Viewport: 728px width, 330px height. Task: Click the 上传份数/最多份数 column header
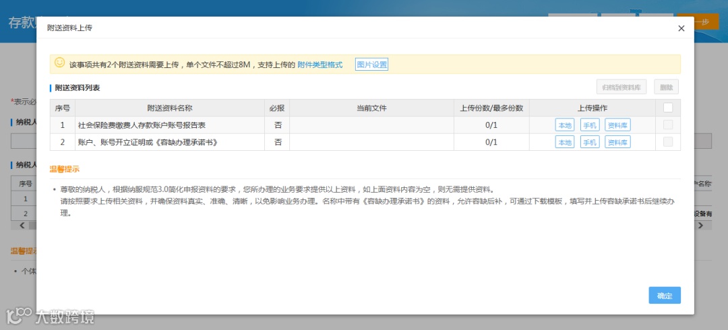point(491,108)
